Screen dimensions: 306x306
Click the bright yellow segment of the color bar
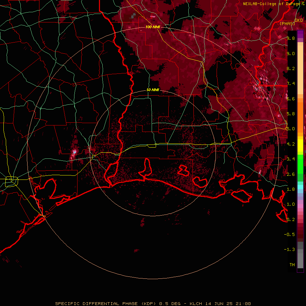point(300,146)
